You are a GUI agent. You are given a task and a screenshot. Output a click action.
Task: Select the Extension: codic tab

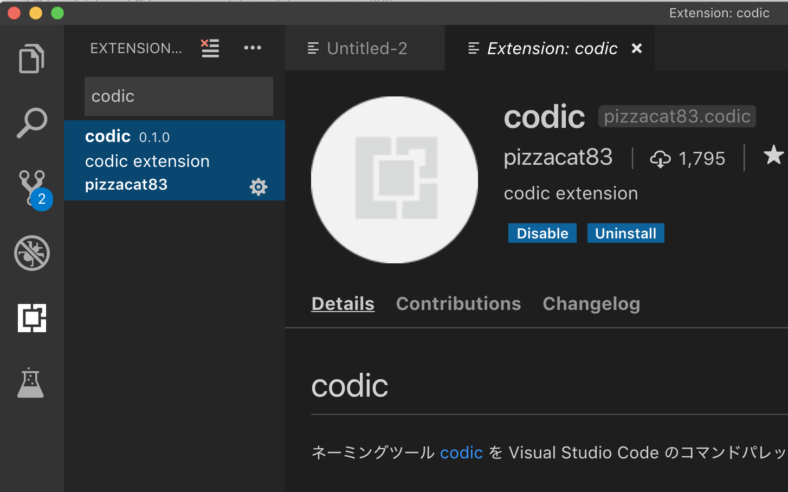coord(550,48)
